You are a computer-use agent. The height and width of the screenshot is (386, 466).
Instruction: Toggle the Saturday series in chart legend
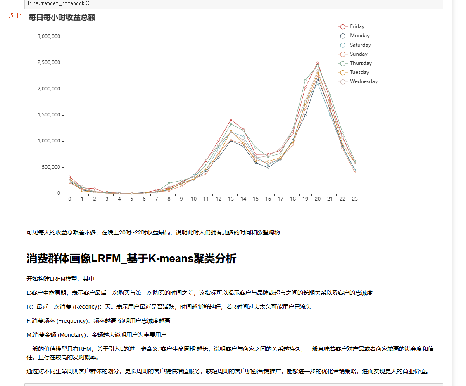click(354, 45)
